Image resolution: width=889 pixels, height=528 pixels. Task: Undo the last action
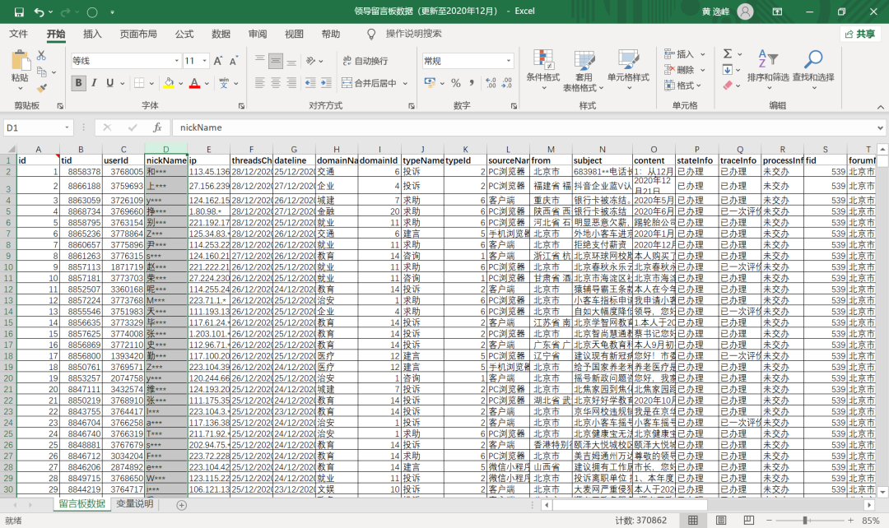39,12
